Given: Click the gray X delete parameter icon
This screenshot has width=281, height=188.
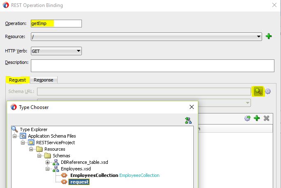Looking at the screenshot, I should 267,118.
